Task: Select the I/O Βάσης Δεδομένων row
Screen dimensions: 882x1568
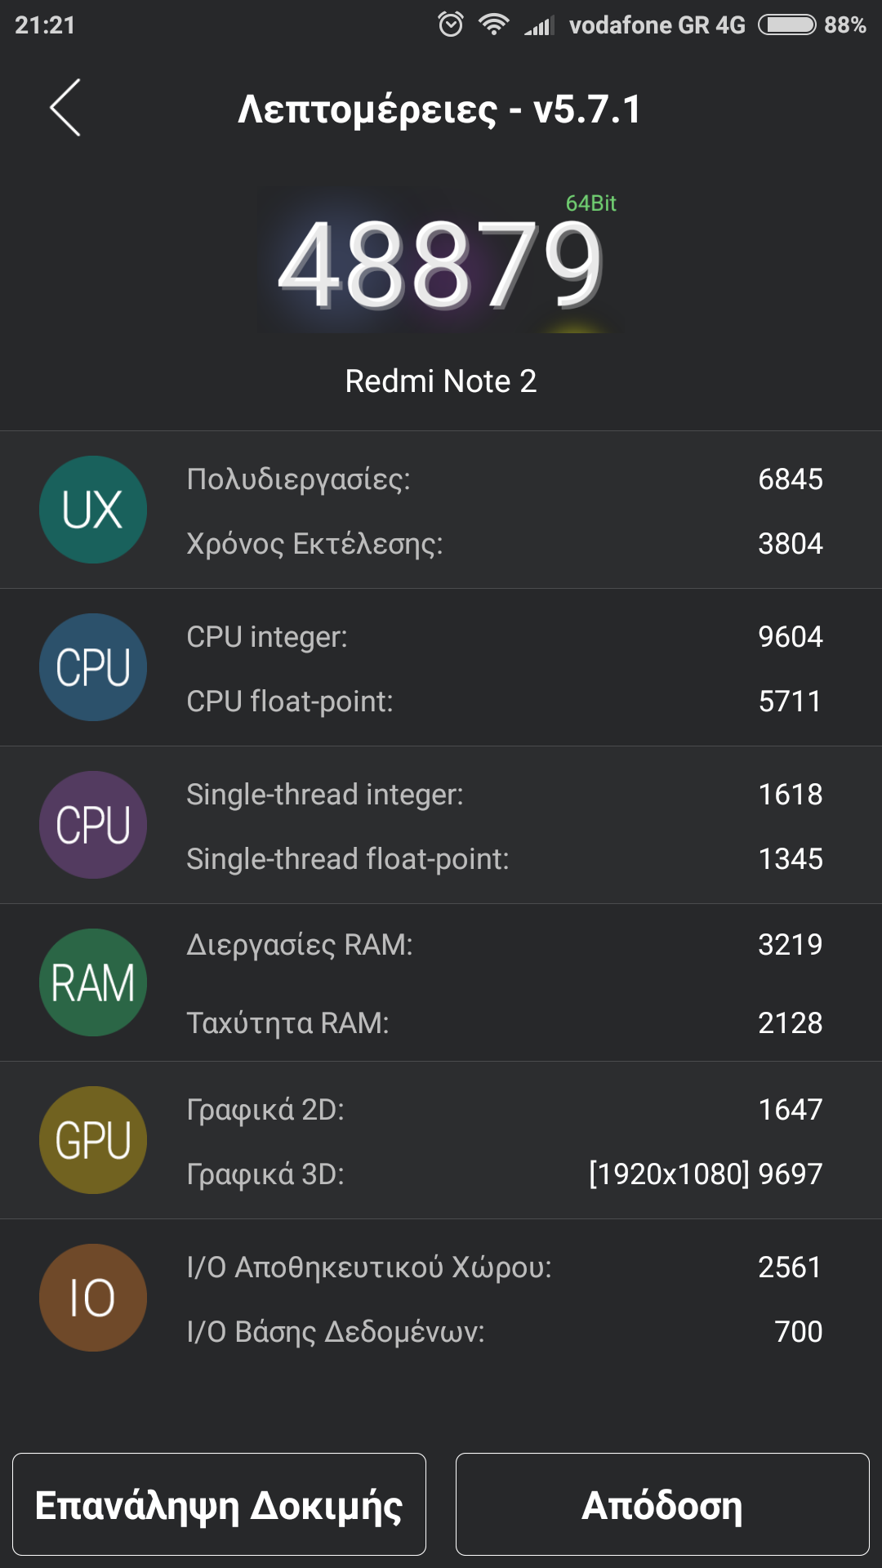Action: click(504, 1332)
